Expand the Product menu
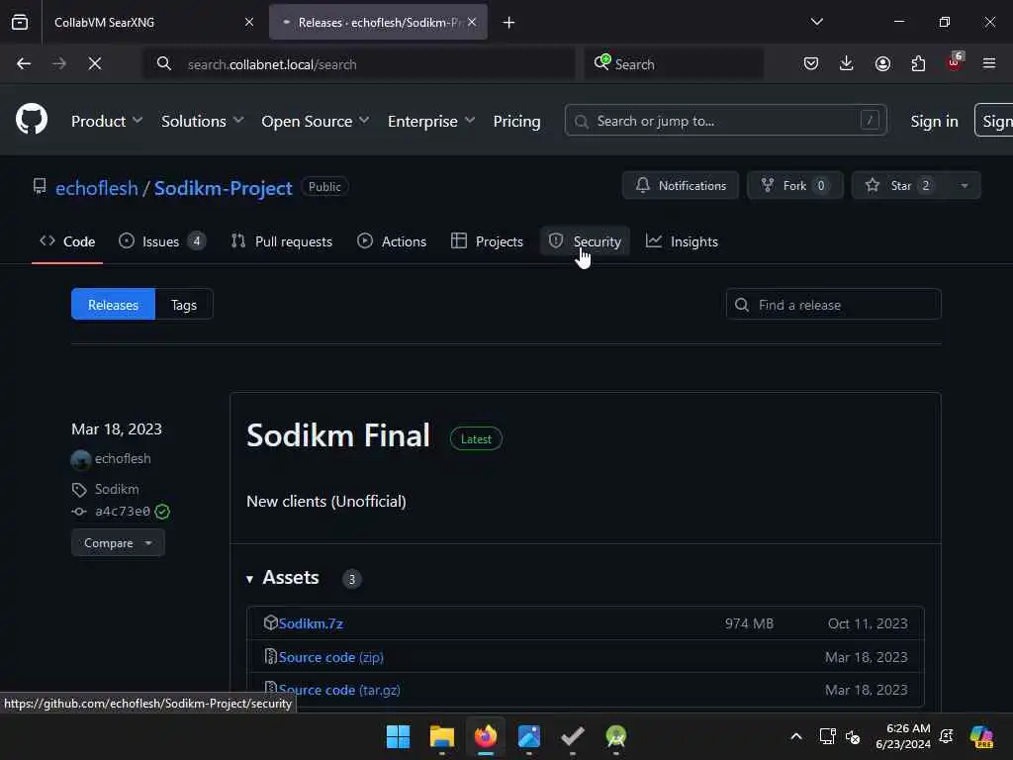The image size is (1013, 760). [107, 121]
